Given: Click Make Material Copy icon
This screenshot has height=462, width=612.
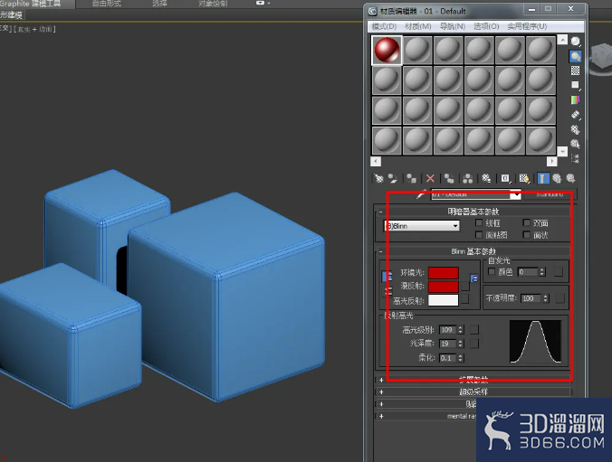Looking at the screenshot, I should (x=449, y=179).
